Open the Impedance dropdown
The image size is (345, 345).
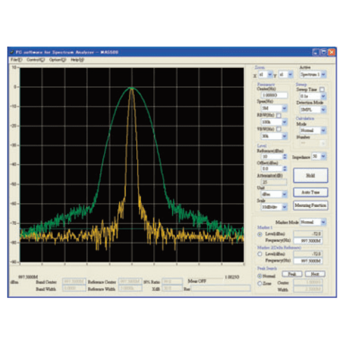click(x=323, y=156)
